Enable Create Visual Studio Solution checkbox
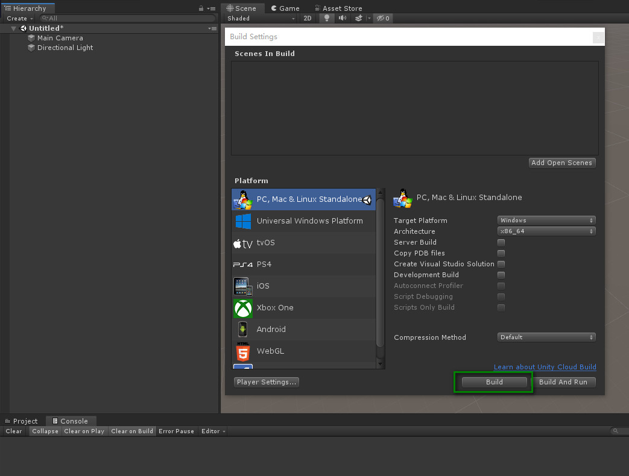Screen dimensions: 629x476 click(x=501, y=264)
